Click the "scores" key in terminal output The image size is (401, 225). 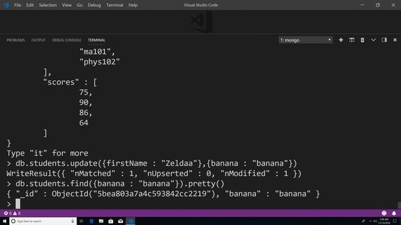61,82
